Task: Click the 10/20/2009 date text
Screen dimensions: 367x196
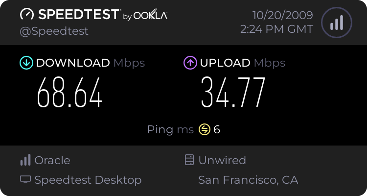Action: (282, 15)
